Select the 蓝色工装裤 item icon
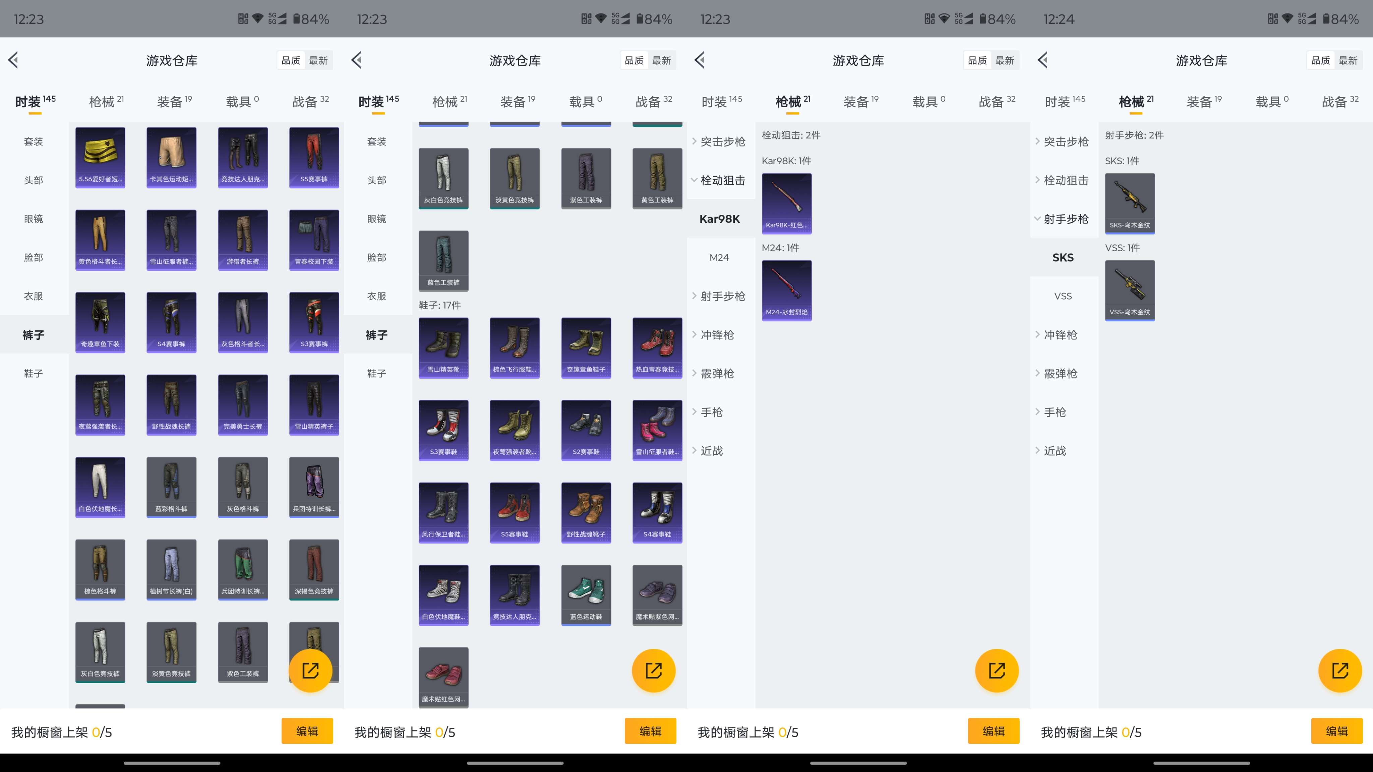The width and height of the screenshot is (1373, 772). click(x=443, y=261)
